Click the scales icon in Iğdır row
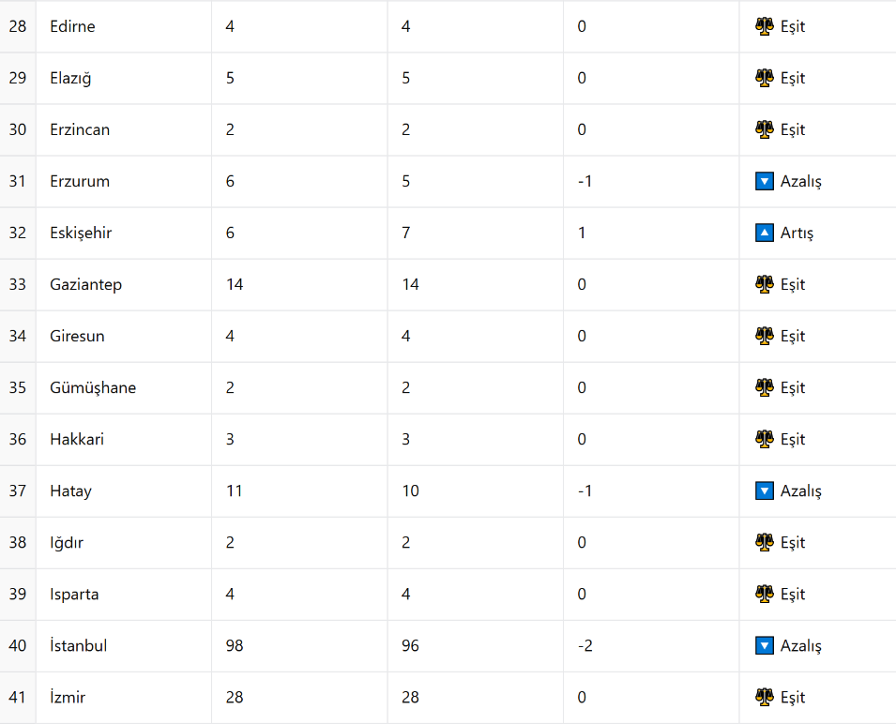Image resolution: width=896 pixels, height=724 pixels. pos(764,542)
